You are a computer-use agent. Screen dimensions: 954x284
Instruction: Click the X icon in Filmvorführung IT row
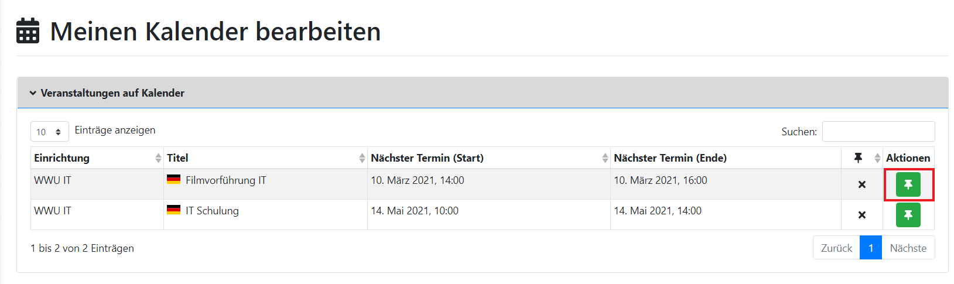pyautogui.click(x=861, y=184)
